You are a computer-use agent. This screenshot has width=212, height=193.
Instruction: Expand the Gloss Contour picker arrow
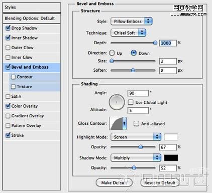tap(124, 123)
